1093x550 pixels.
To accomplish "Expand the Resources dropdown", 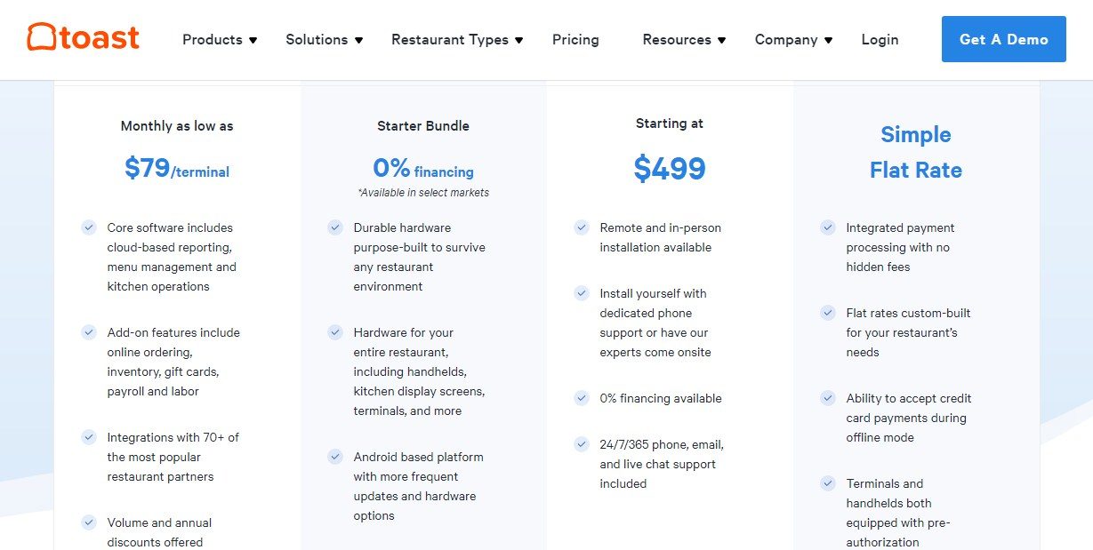I will 684,39.
